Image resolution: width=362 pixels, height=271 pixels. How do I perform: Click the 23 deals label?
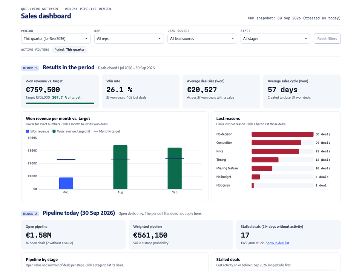click(323, 151)
